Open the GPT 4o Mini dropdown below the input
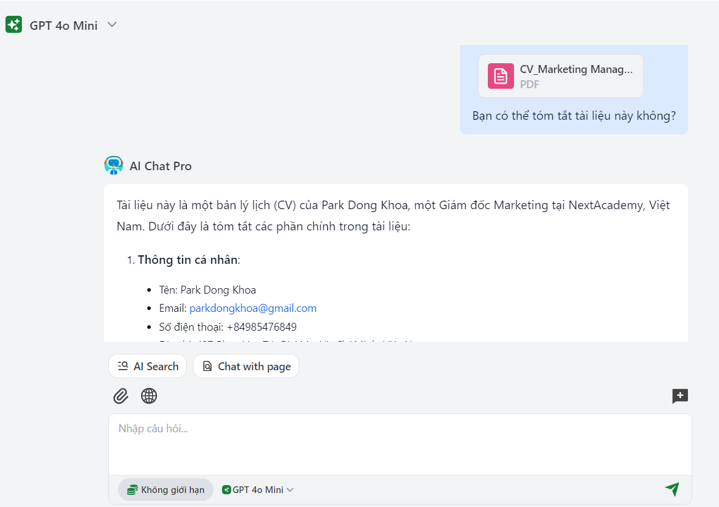The image size is (719, 507). click(258, 489)
